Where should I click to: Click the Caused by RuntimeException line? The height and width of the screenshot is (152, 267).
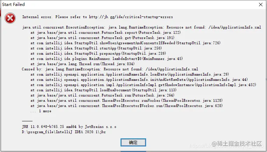pos(110,69)
